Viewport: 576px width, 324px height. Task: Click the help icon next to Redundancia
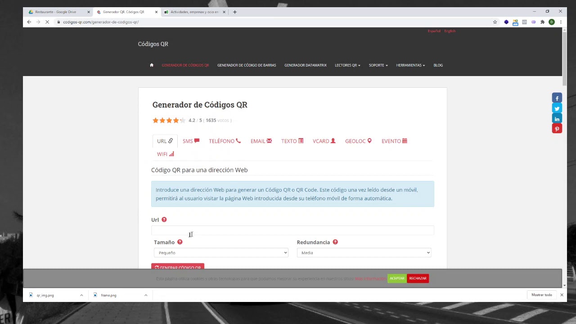[x=335, y=242]
